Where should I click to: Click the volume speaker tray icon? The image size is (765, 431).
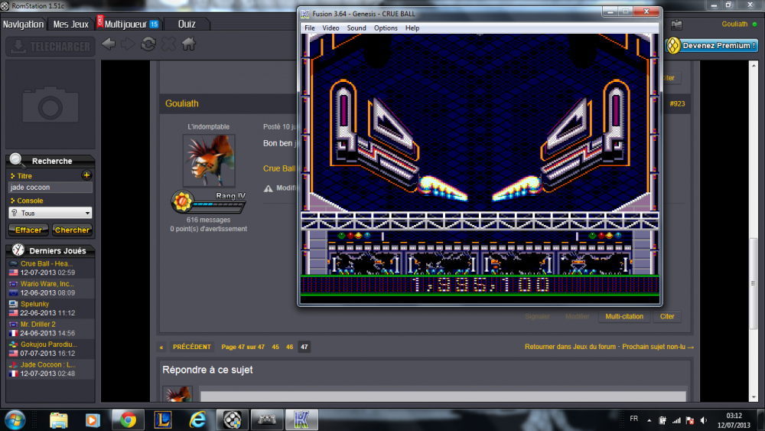[x=704, y=420]
